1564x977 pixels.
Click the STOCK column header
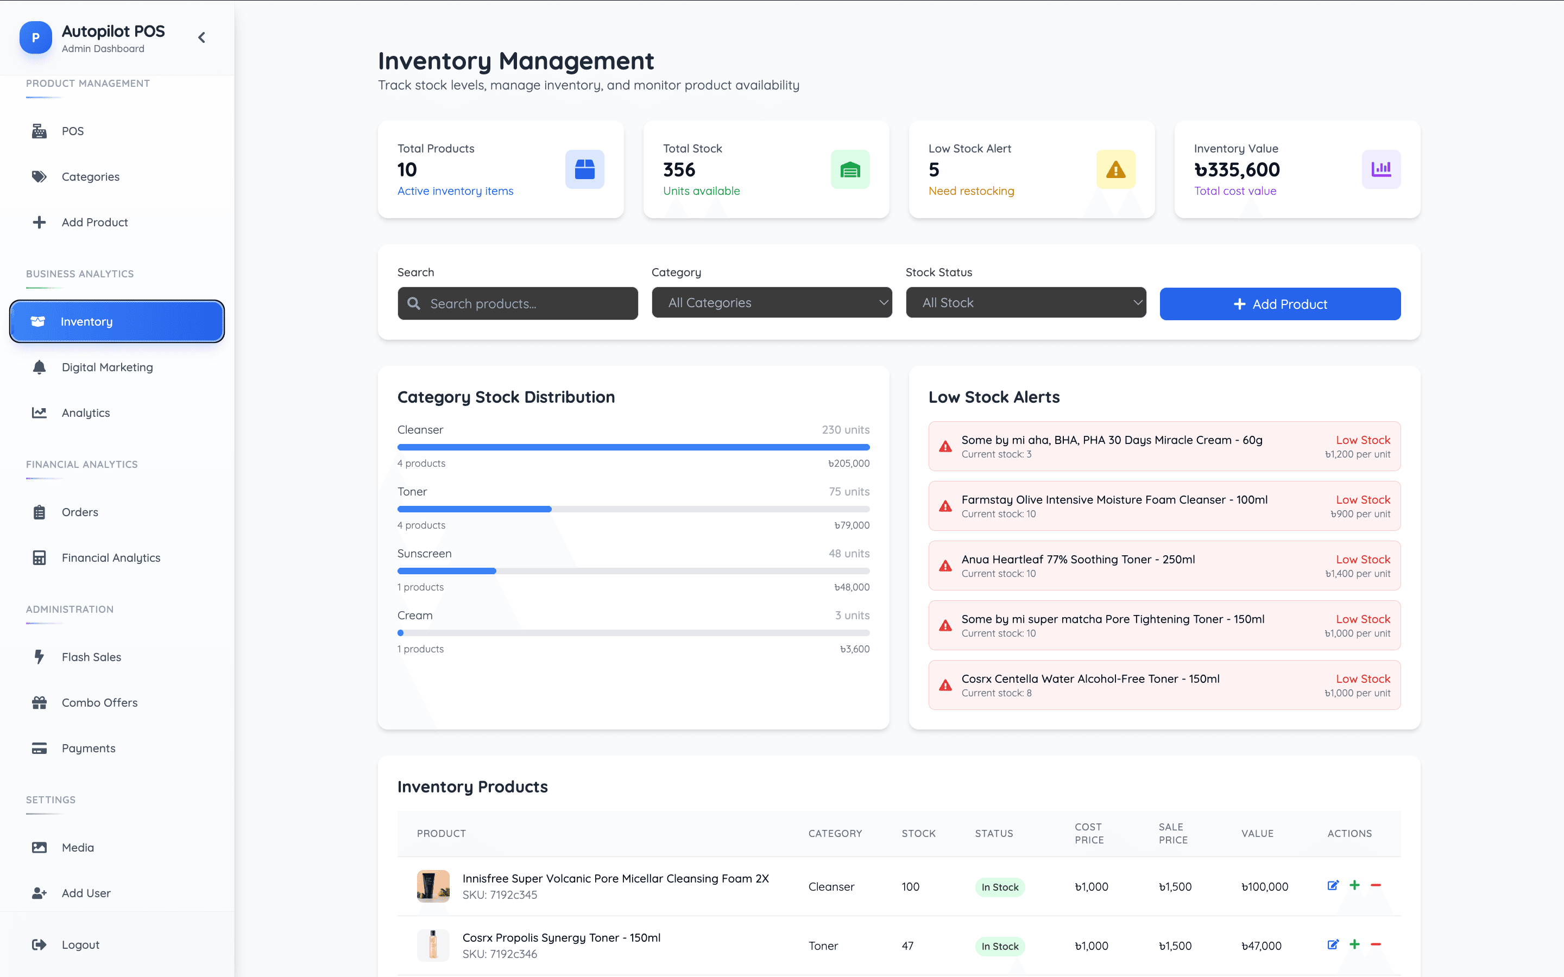pyautogui.click(x=918, y=834)
